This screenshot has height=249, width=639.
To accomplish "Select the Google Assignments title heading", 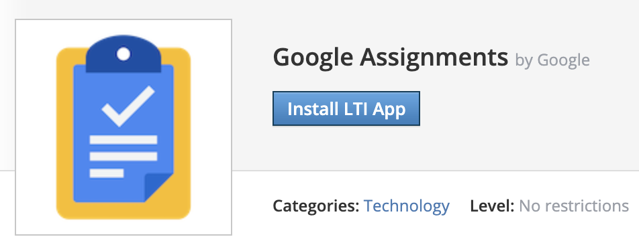I will coord(391,58).
